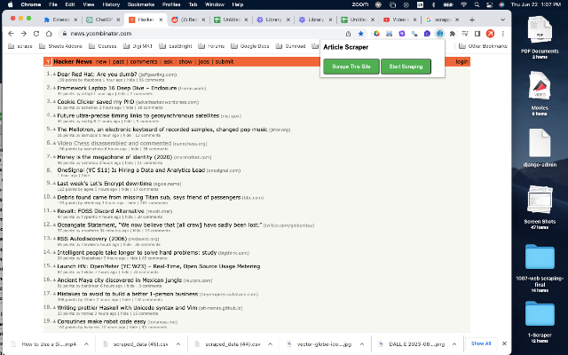Open 'Dear Red Hat: Are you dumb?' story
This screenshot has width=568, height=355.
pos(97,75)
